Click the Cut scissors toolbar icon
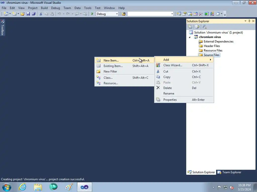Image resolution: width=257 pixels, height=192 pixels. pos(41,14)
